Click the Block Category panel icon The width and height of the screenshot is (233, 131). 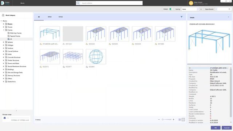click(x=3, y=15)
